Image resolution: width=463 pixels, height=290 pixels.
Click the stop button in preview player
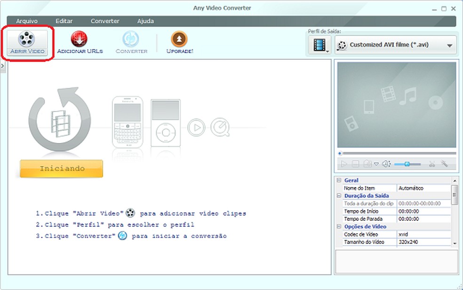click(356, 164)
